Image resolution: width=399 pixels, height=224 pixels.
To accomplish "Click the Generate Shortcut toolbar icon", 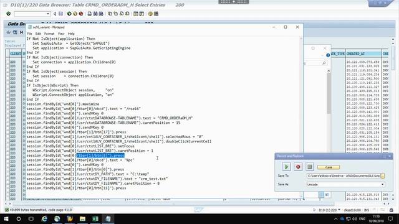I will 142,14.
